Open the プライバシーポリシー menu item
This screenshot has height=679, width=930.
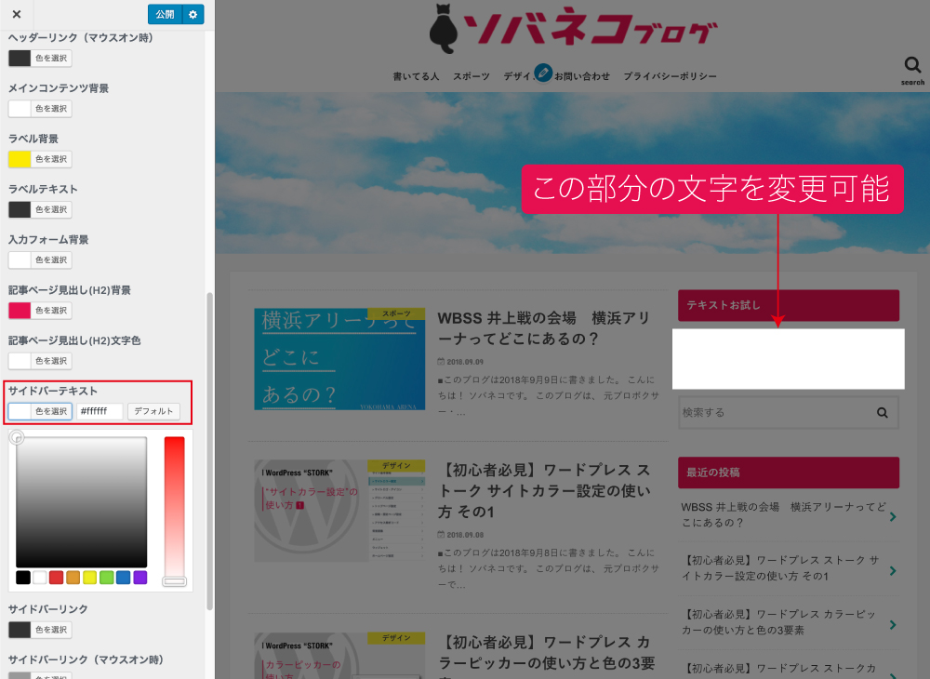[671, 76]
